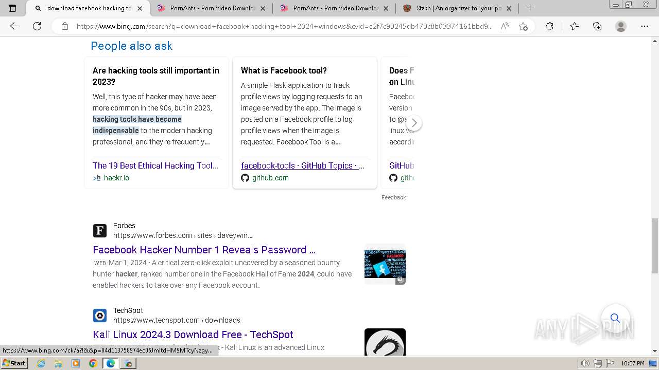Screen dimensions: 659x370
Task: Refresh the current page
Action: (37, 26)
